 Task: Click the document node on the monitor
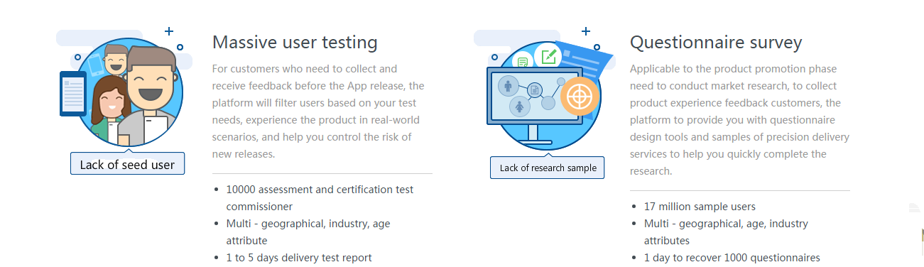coord(535,89)
